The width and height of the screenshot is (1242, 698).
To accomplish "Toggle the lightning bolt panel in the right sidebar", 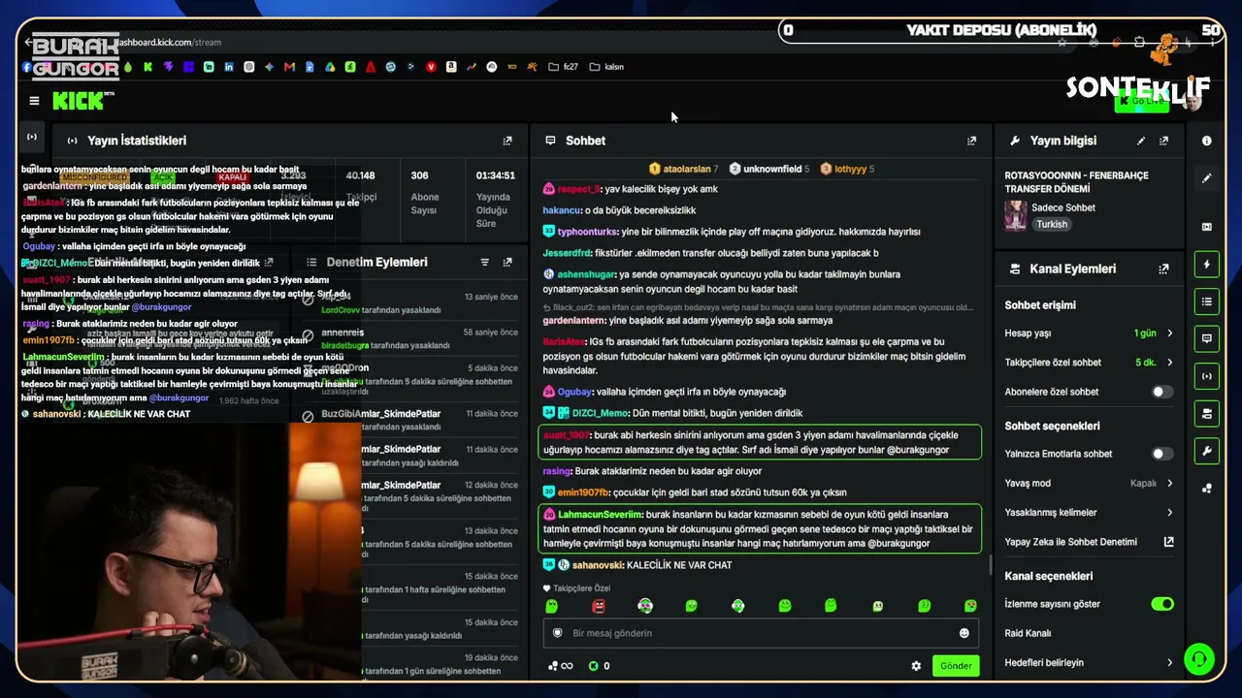I will (1206, 265).
